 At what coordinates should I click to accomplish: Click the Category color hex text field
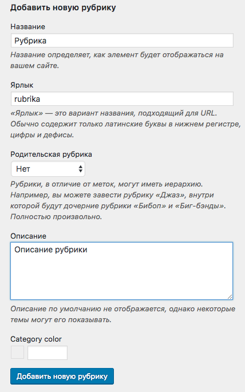[48, 353]
